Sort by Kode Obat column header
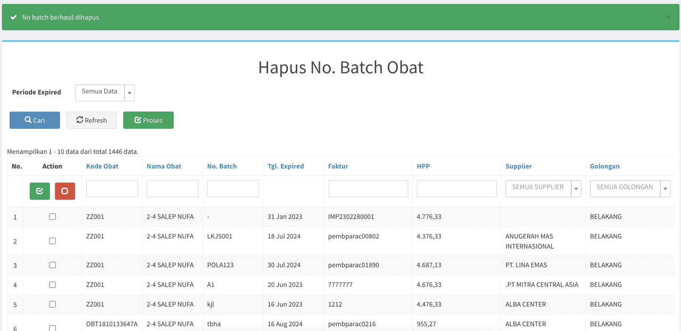 [x=102, y=166]
